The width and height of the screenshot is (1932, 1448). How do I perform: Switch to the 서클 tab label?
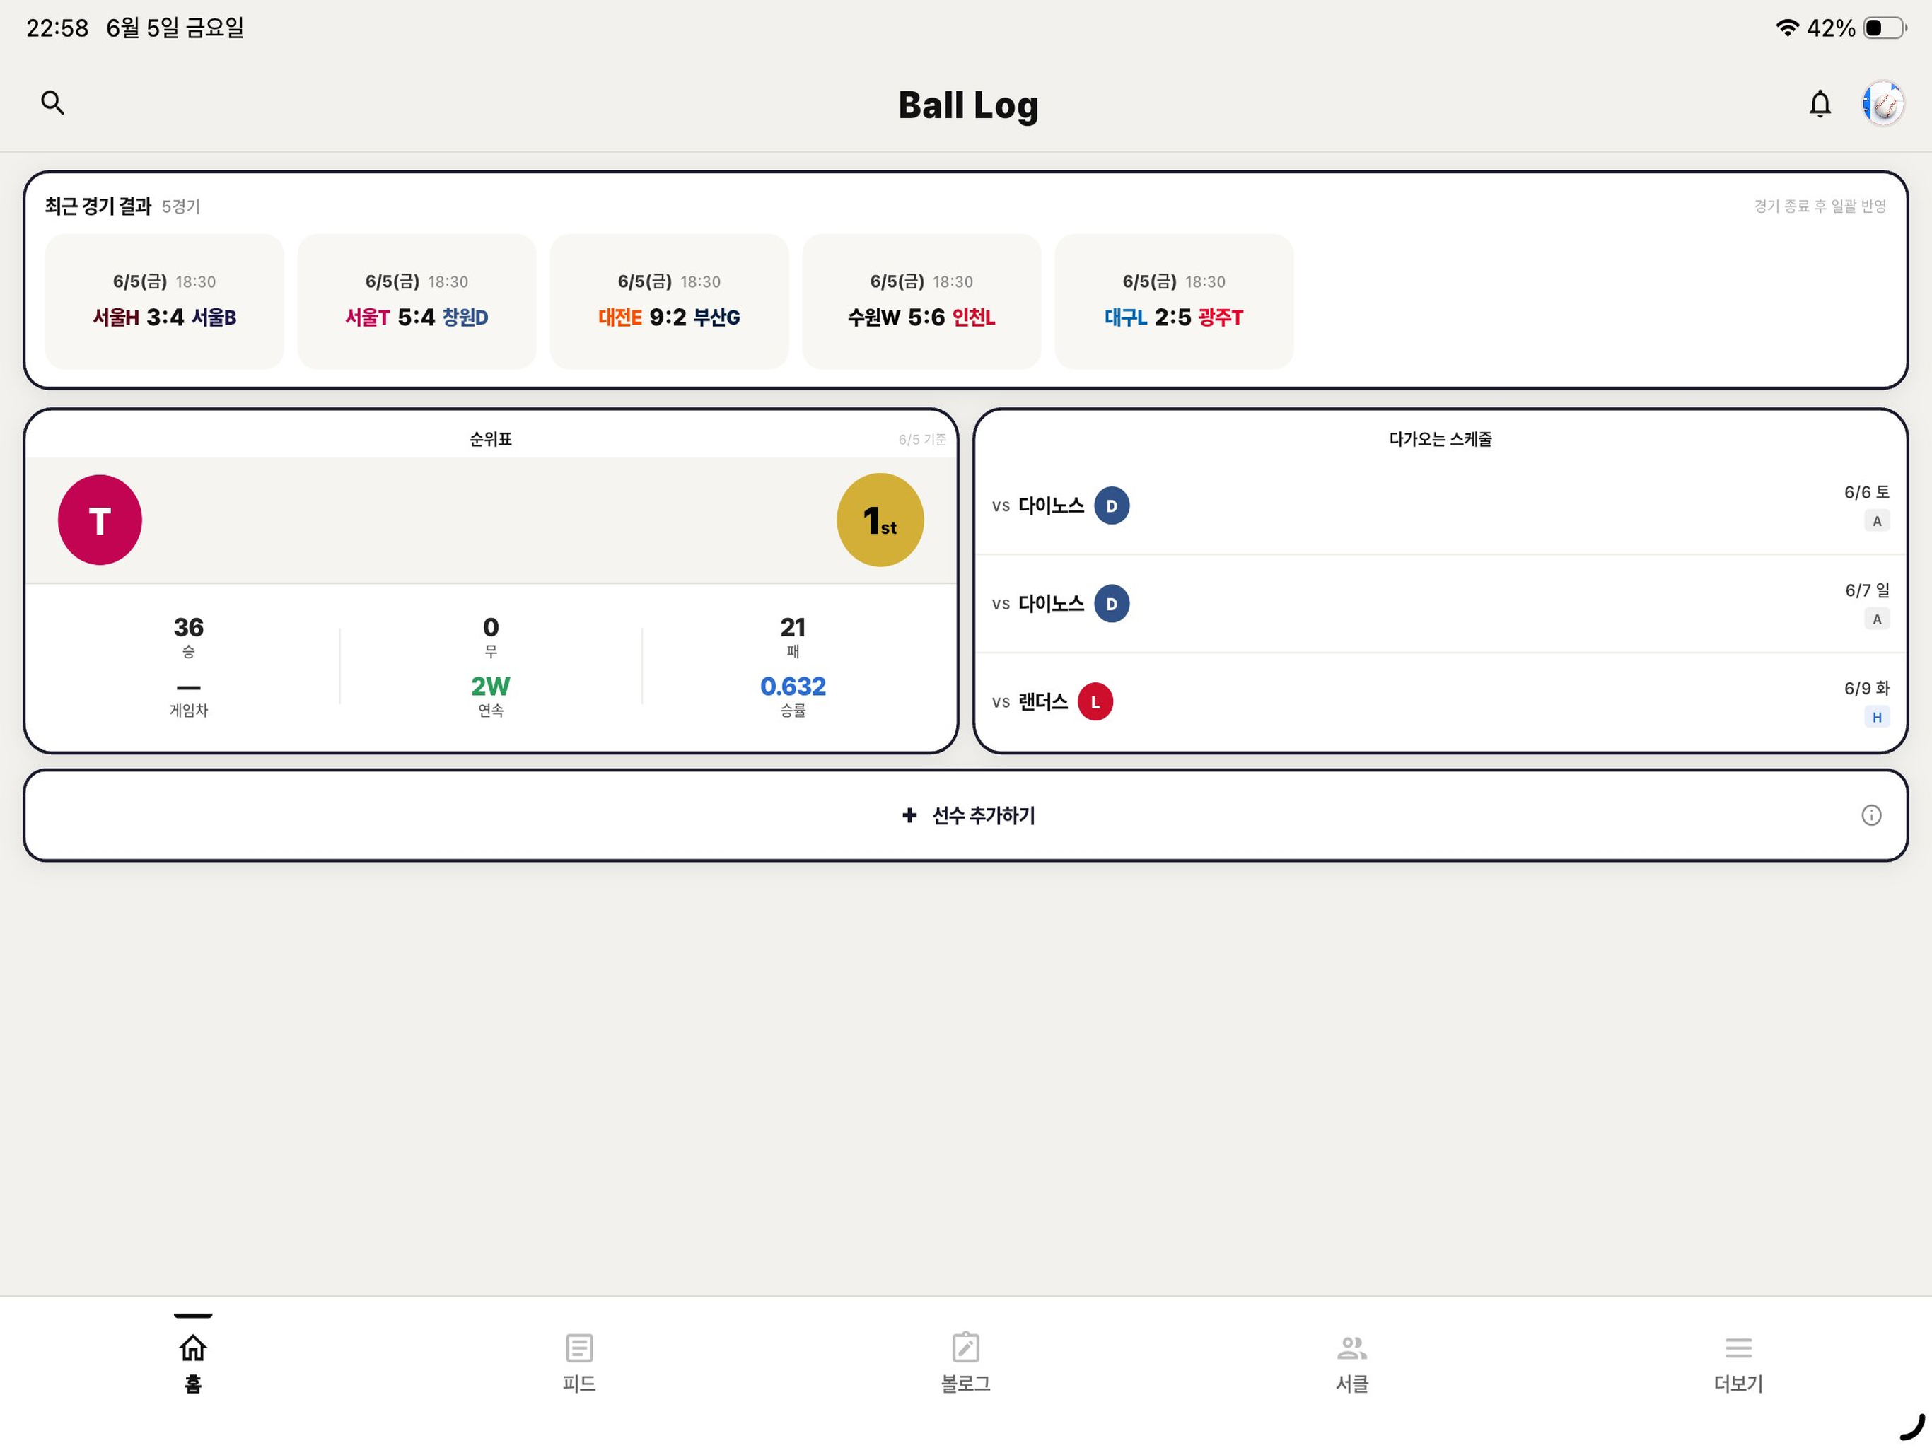pyautogui.click(x=1351, y=1384)
